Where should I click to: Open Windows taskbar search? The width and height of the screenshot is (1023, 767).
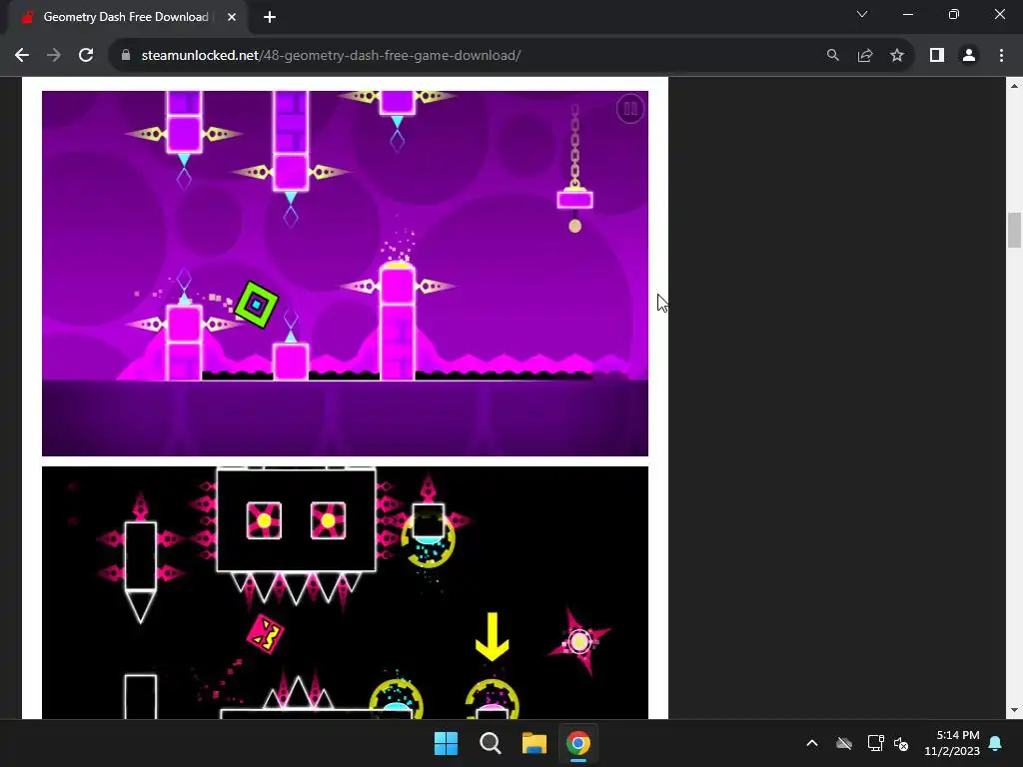pos(490,743)
